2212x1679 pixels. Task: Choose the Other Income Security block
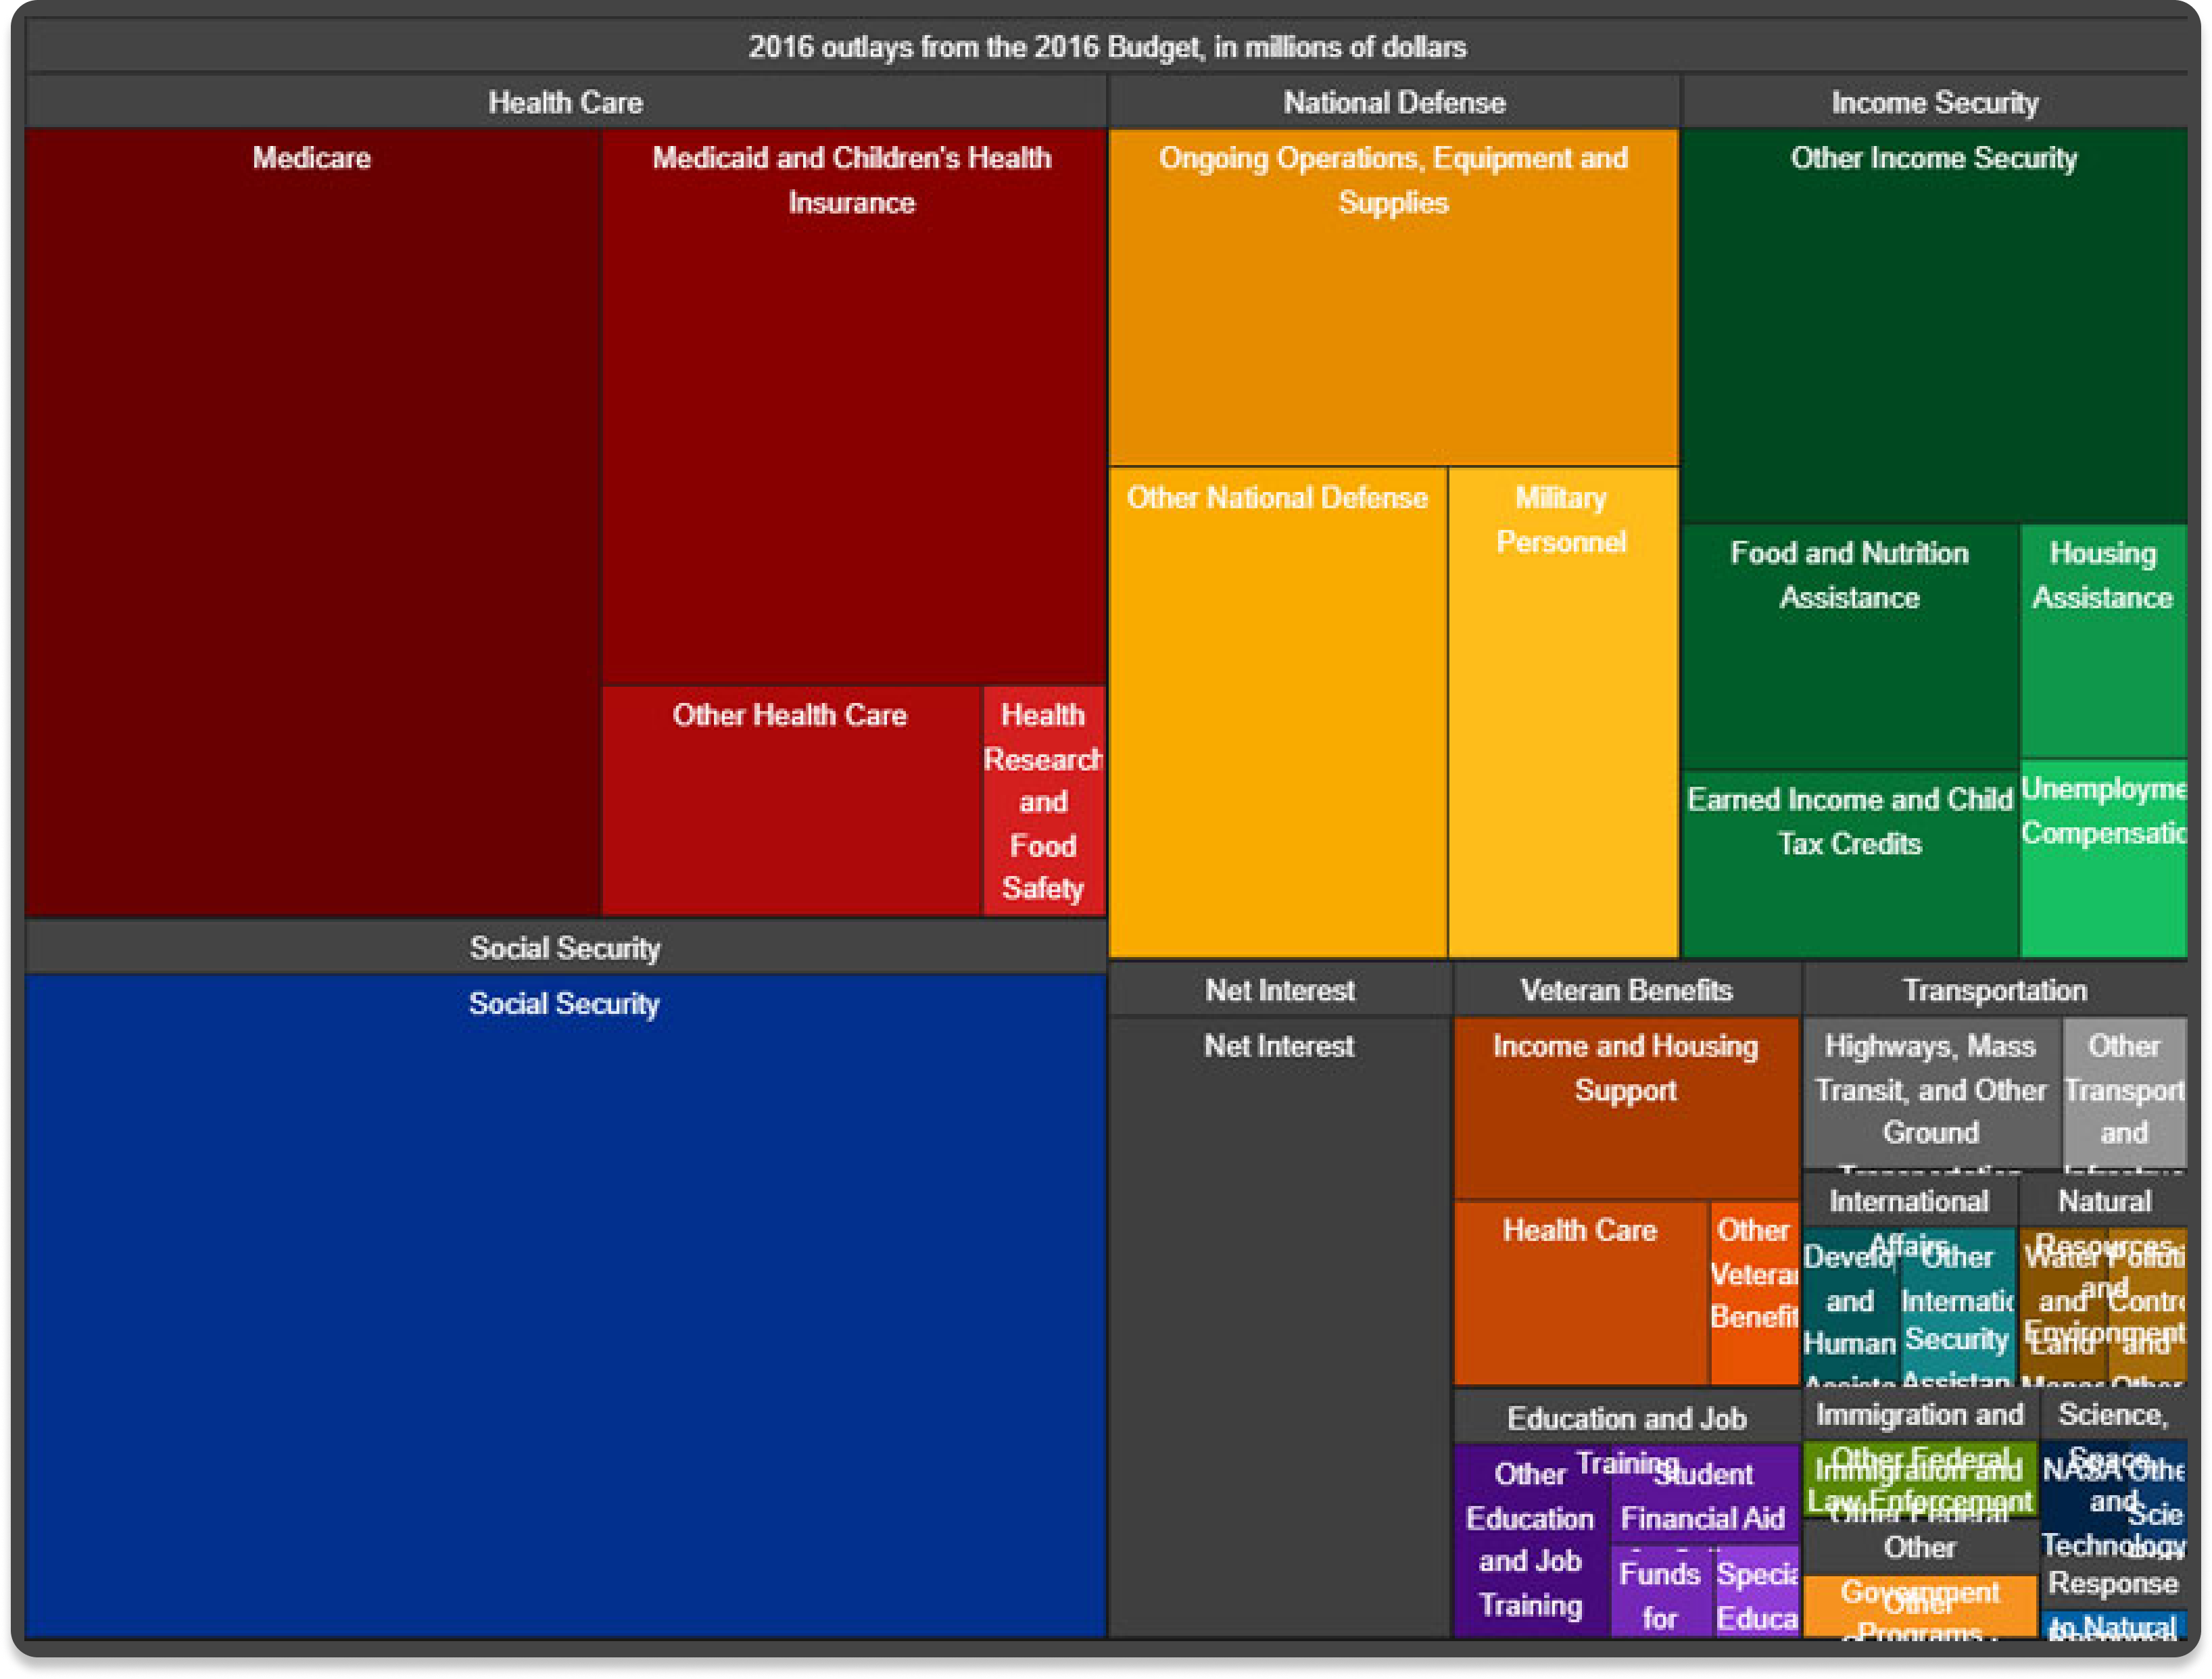[1935, 326]
